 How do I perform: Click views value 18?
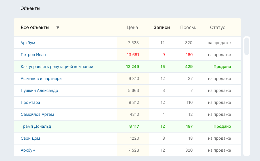click(190, 139)
